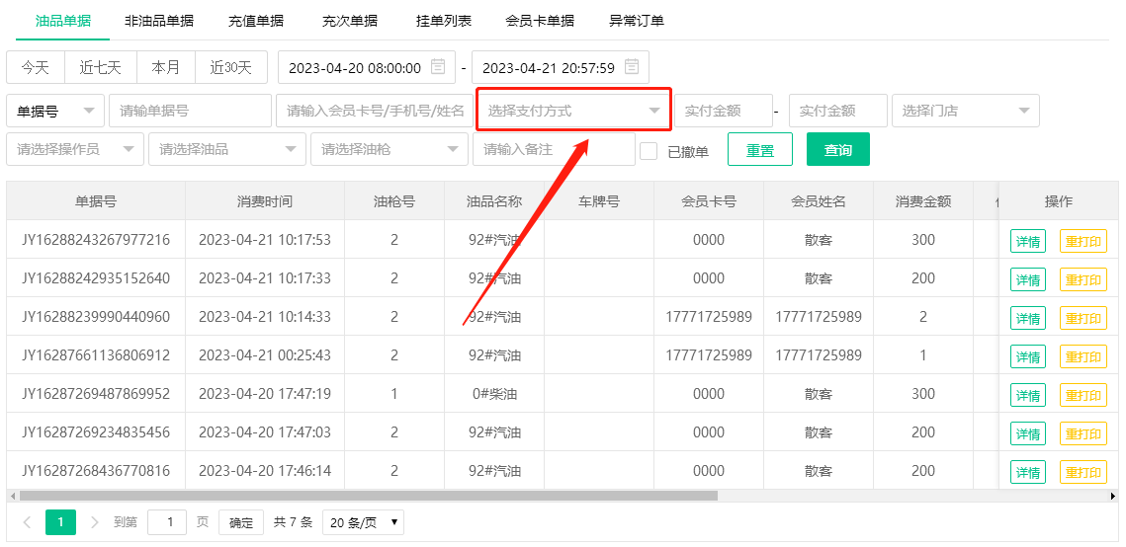Go to previous page arrow
1126x547 pixels.
pyautogui.click(x=28, y=522)
